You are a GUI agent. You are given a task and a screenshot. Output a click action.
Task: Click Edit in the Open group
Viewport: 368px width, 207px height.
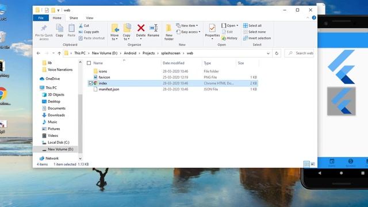click(x=227, y=32)
